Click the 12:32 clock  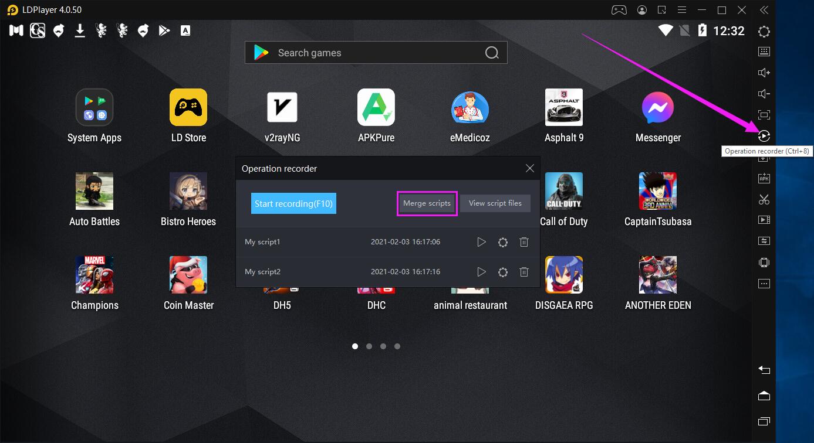(729, 31)
